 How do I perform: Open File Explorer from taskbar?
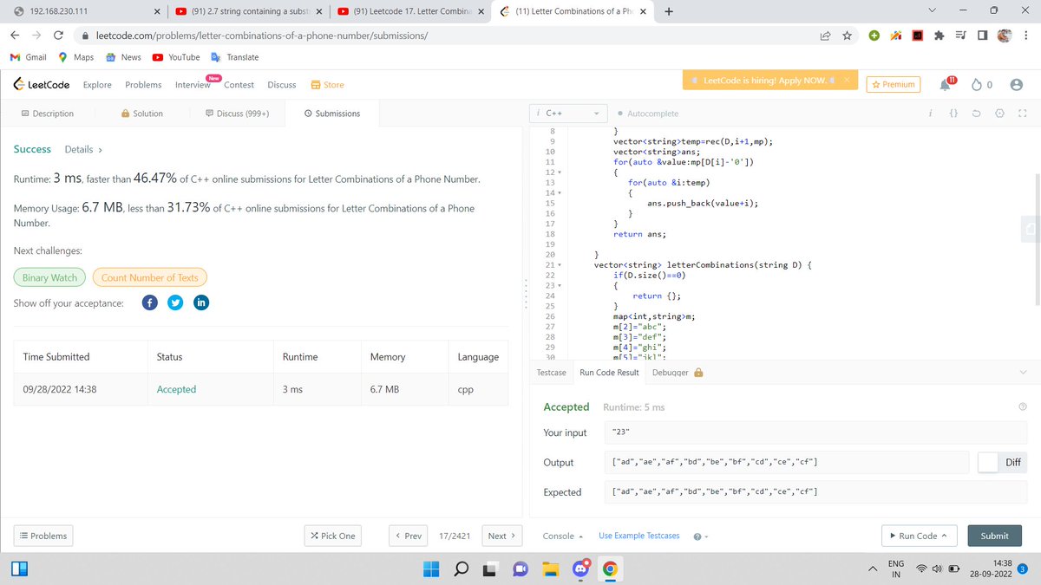[550, 569]
